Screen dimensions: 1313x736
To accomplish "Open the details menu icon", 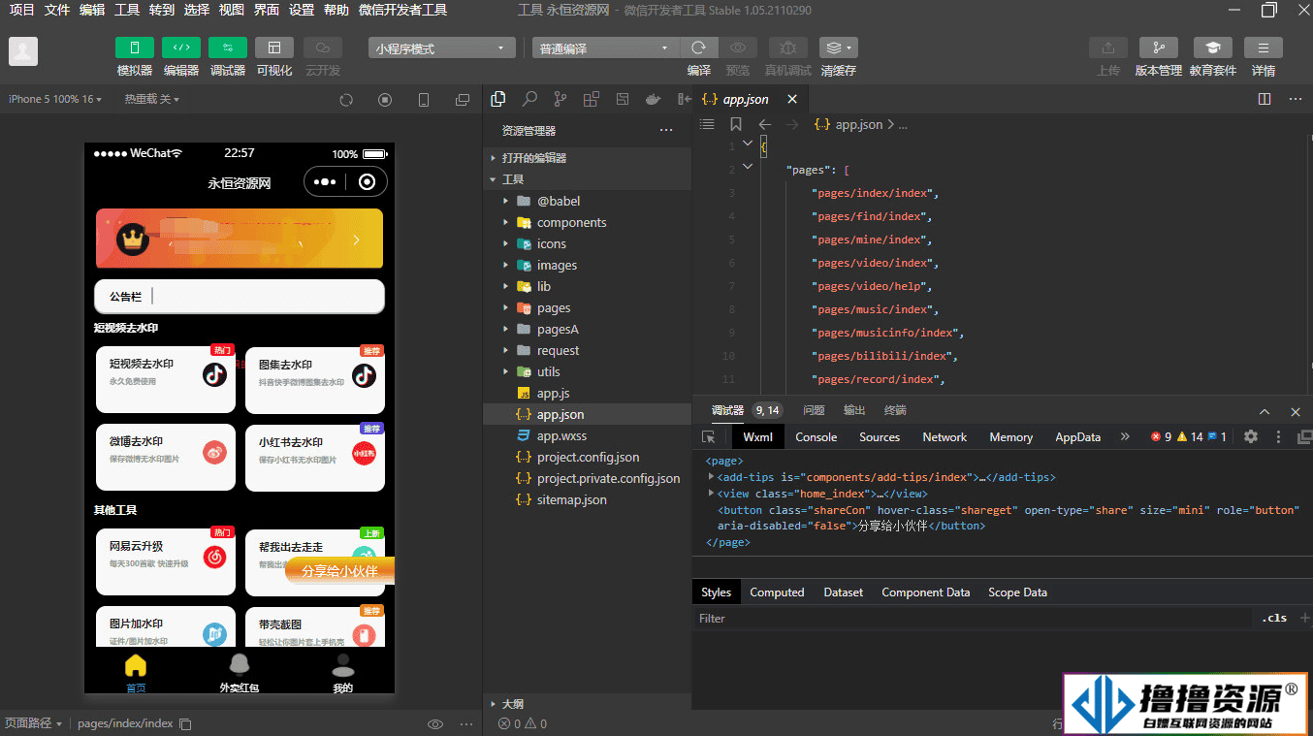I will pos(1264,48).
